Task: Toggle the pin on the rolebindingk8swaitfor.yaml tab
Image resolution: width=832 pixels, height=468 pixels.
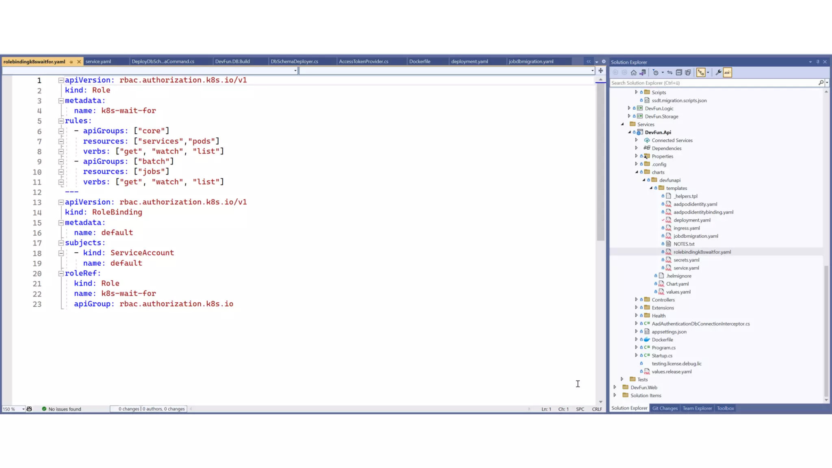Action: coord(71,62)
